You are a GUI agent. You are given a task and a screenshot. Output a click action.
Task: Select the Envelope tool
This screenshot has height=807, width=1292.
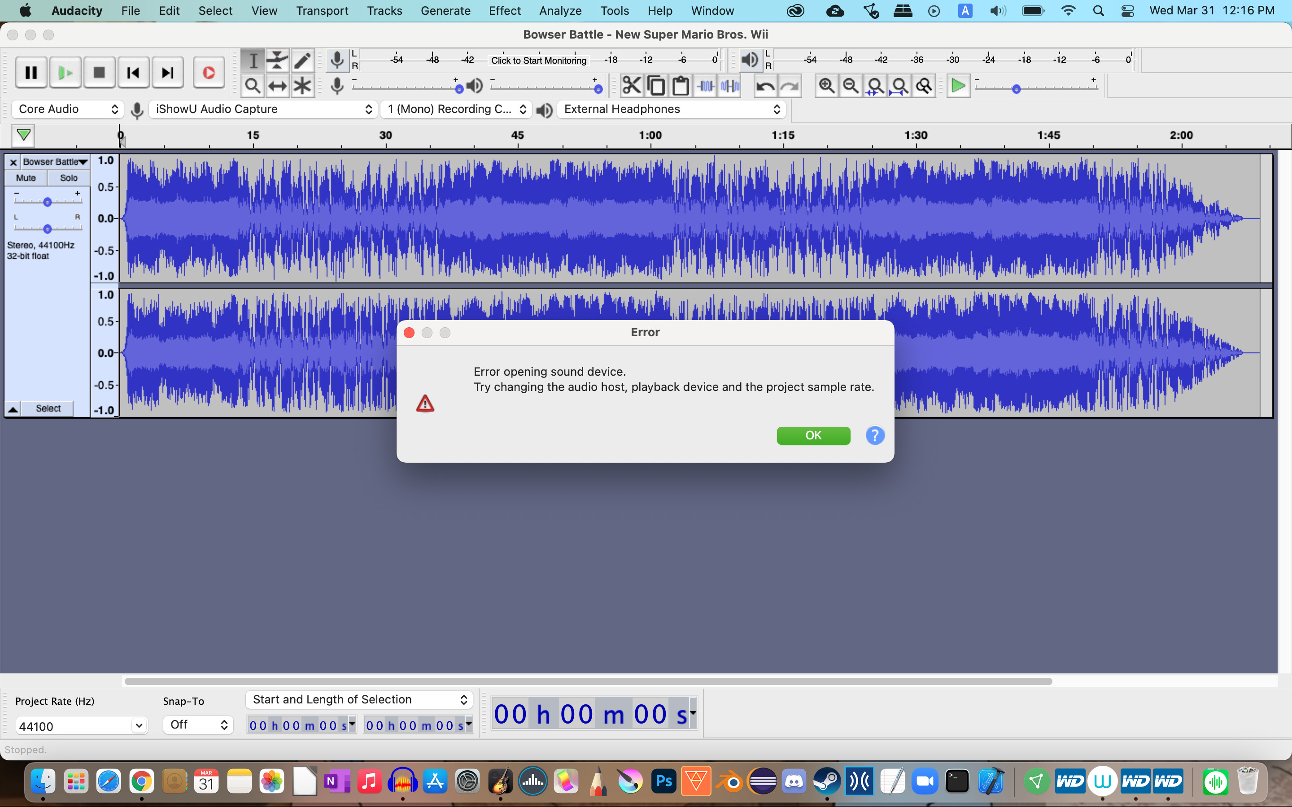278,61
